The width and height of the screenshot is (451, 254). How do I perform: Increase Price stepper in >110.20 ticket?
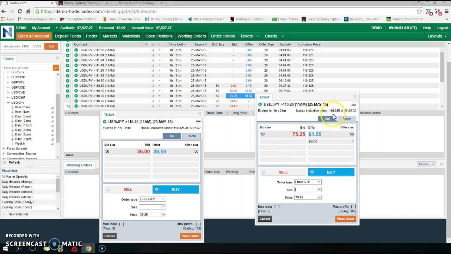coord(319,196)
